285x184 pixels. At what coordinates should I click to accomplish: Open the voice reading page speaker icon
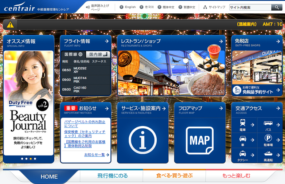pyautogui.click(x=88, y=7)
